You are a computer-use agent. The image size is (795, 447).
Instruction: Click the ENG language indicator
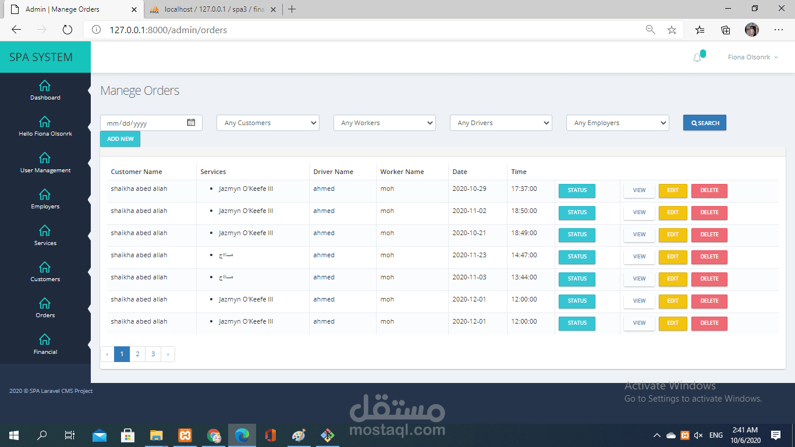click(716, 435)
